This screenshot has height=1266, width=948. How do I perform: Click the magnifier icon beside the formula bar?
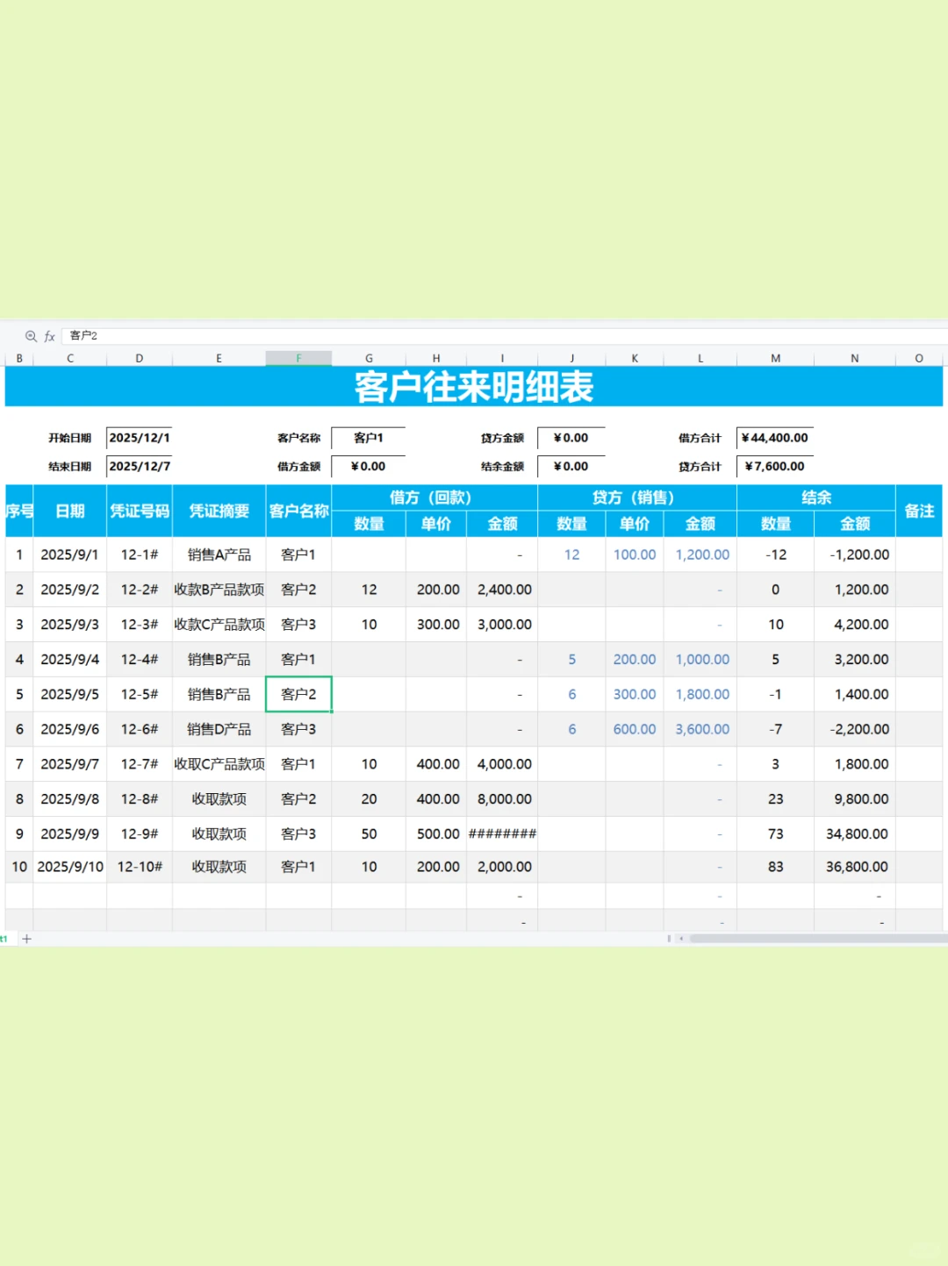(x=31, y=336)
